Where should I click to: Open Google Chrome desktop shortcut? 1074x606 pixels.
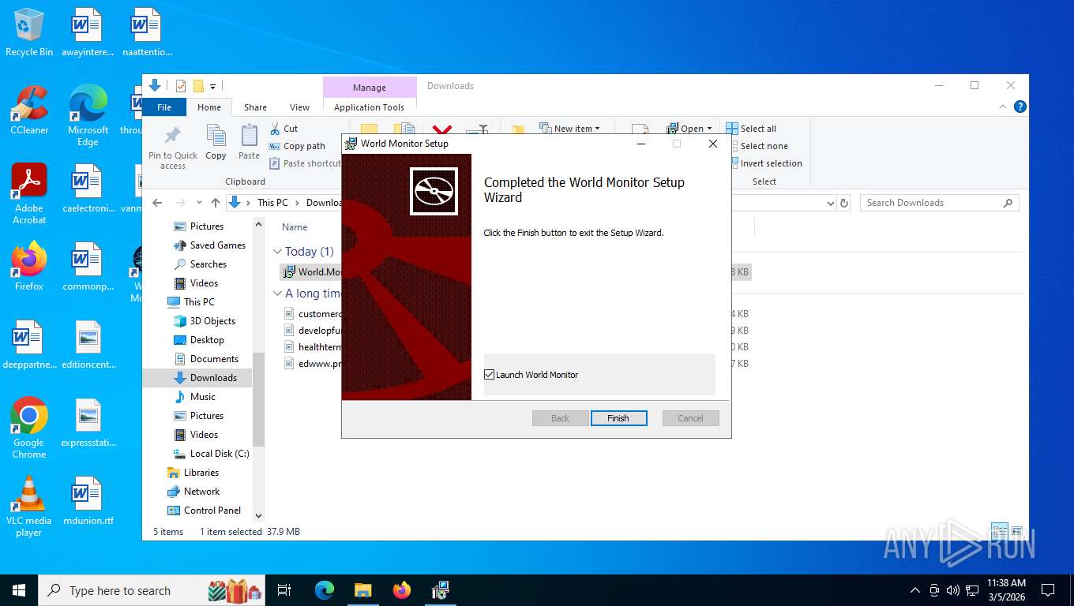[x=29, y=428]
